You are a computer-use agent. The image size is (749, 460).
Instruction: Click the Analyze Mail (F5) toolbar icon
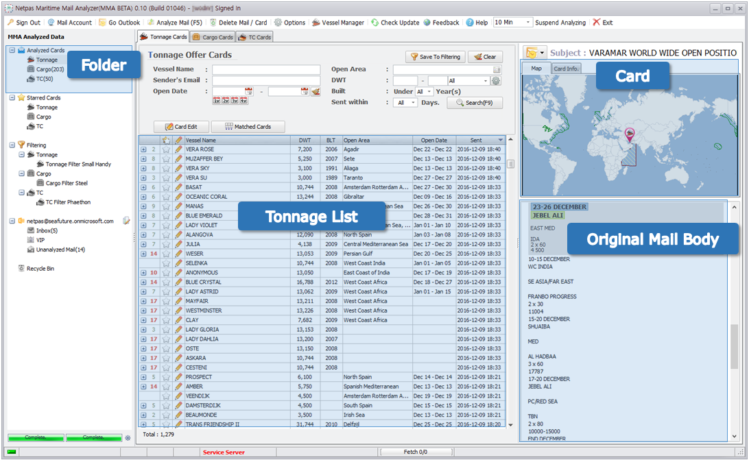pos(151,23)
